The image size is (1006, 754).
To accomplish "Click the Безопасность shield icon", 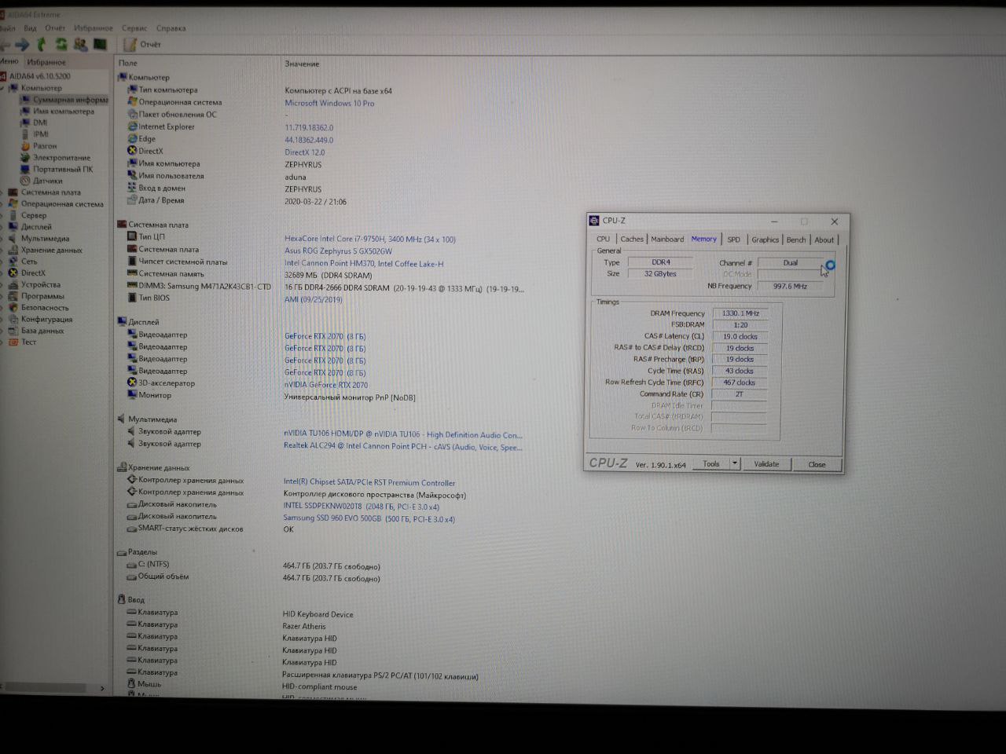I will coord(13,308).
